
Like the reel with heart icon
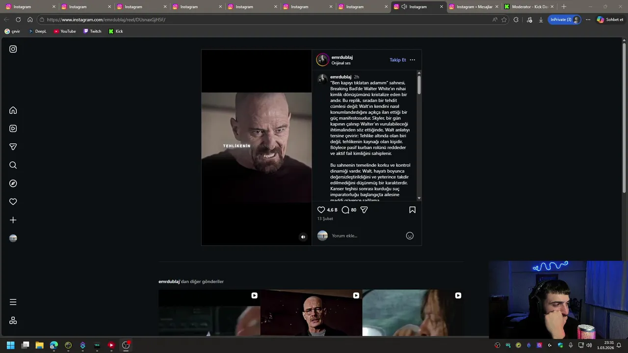321,210
